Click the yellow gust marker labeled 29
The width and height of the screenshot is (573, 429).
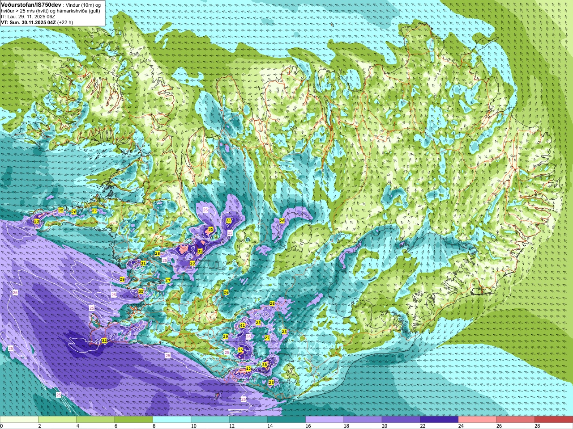tap(226, 336)
